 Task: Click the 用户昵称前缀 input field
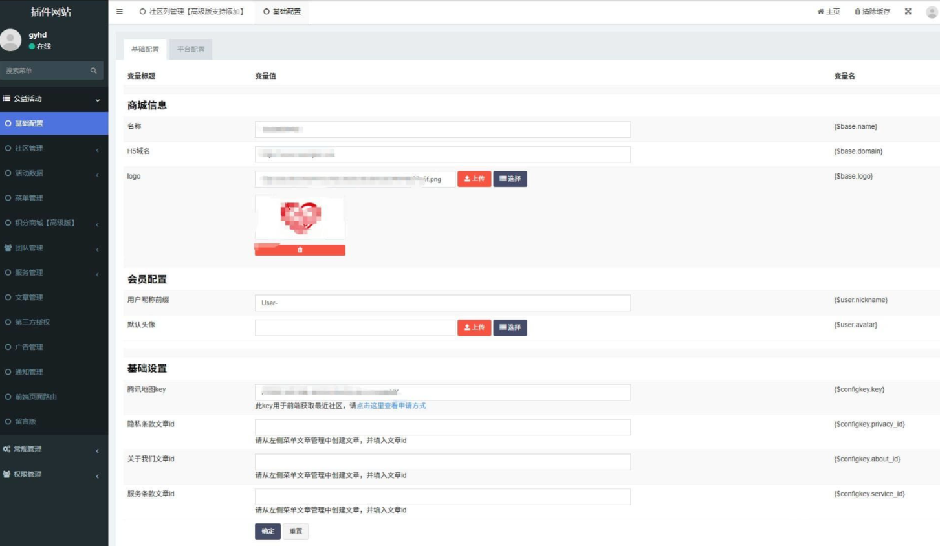click(443, 303)
